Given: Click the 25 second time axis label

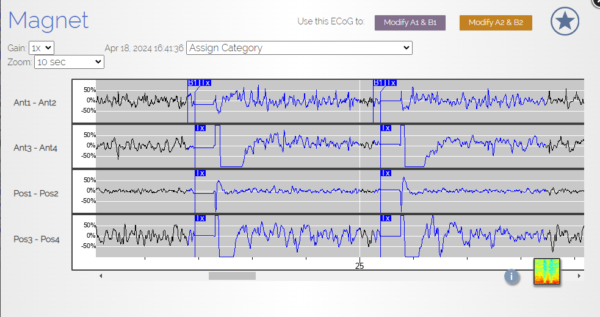Looking at the screenshot, I should 360,266.
